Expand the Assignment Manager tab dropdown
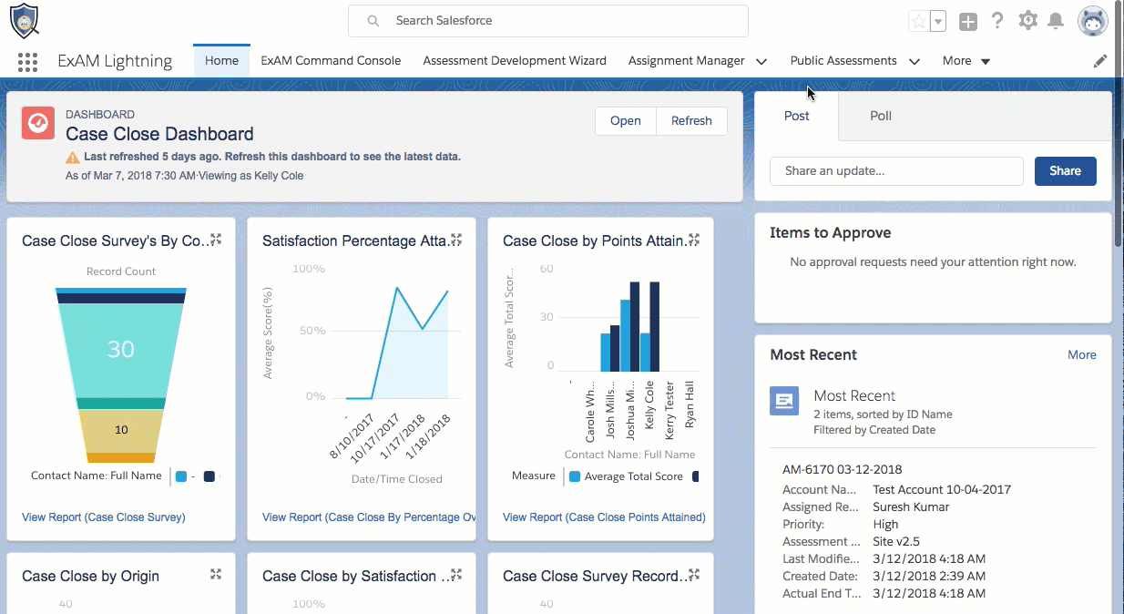1124x614 pixels. click(x=761, y=61)
